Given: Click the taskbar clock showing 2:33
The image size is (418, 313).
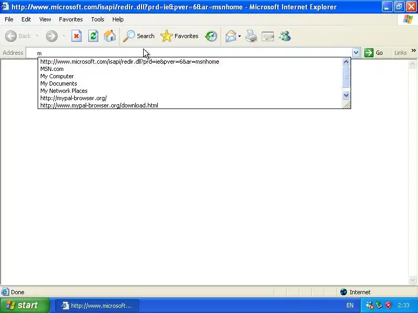Looking at the screenshot, I should click(403, 305).
